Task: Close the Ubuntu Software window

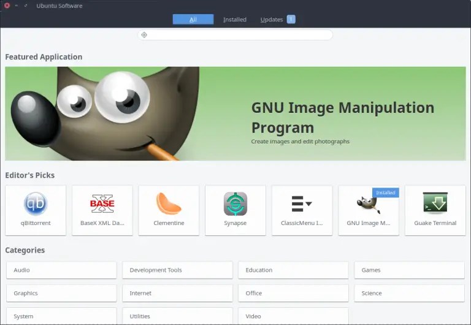Action: (x=7, y=6)
